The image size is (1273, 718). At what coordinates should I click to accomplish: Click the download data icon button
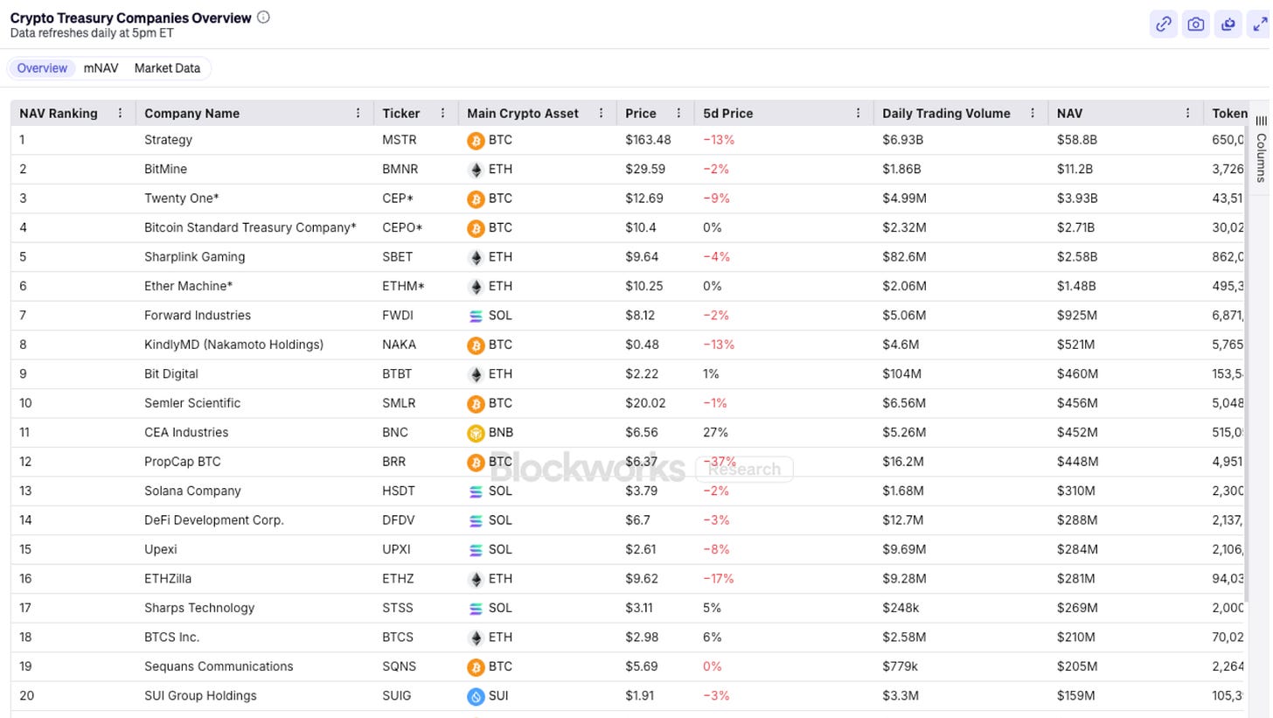tap(1228, 24)
